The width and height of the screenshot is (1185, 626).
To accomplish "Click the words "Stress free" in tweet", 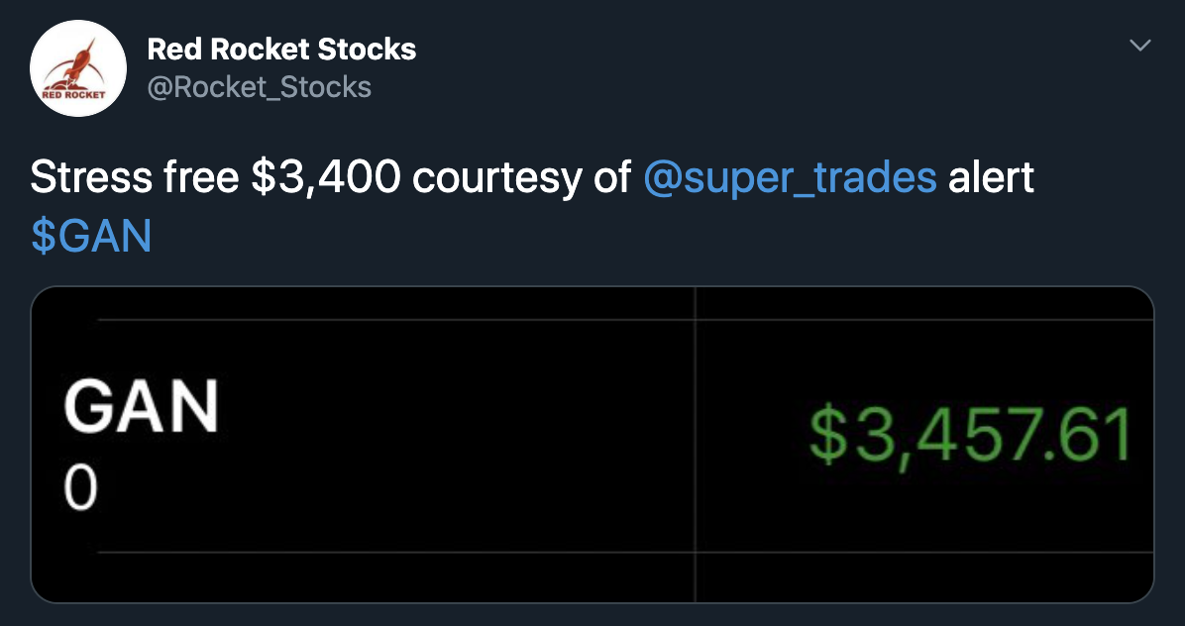I will pos(134,178).
